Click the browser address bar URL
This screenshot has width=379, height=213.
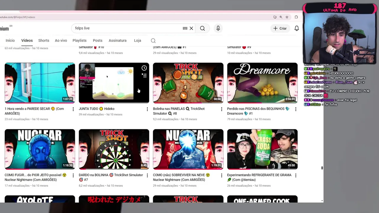(17, 17)
